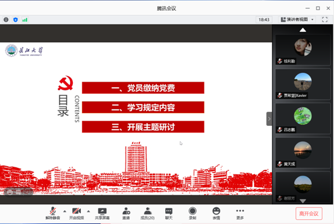Collapse participant strip with side arrow

[x=269, y=119]
